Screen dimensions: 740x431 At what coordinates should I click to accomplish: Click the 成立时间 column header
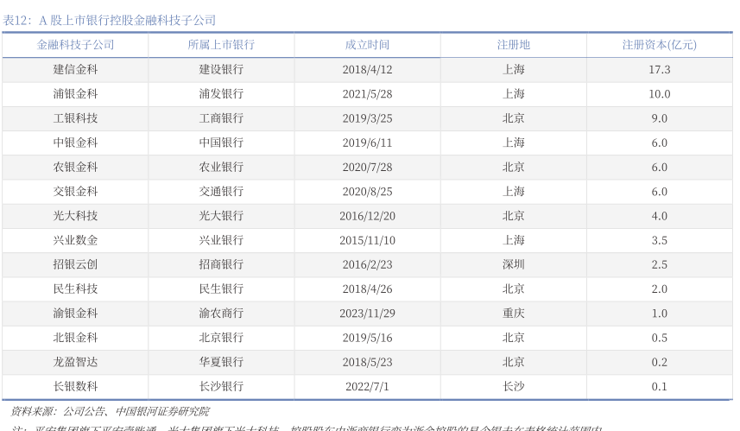pyautogui.click(x=367, y=45)
